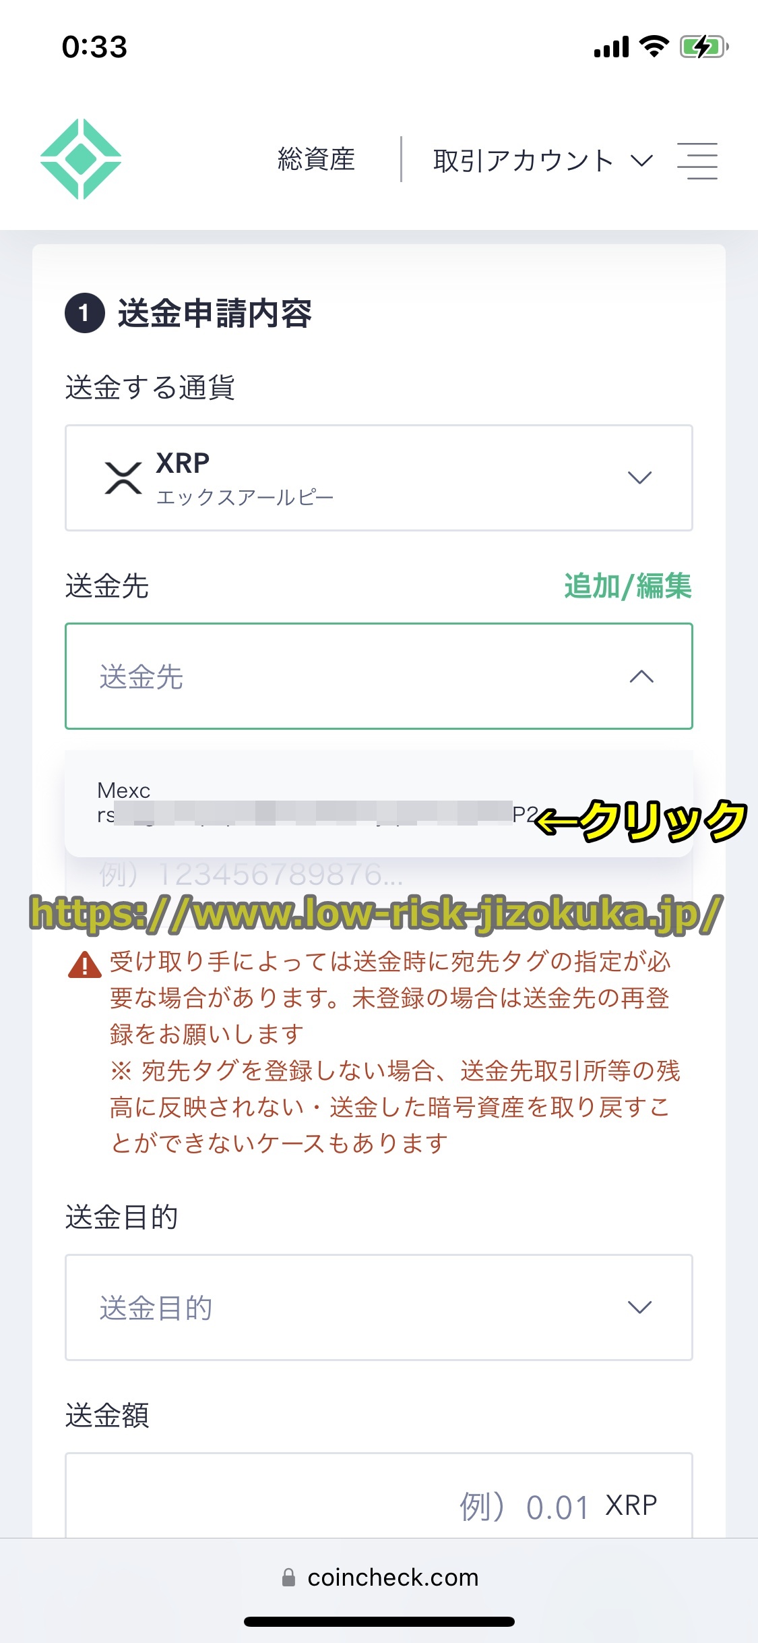
Task: Open the XRP currency selector chevron
Action: [x=639, y=478]
